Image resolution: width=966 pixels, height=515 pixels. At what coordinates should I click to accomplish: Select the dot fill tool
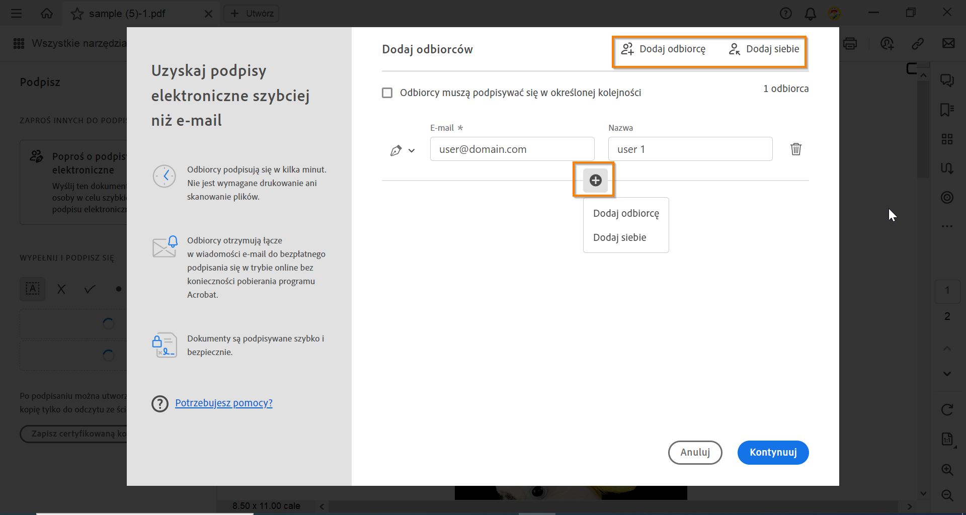(x=118, y=289)
